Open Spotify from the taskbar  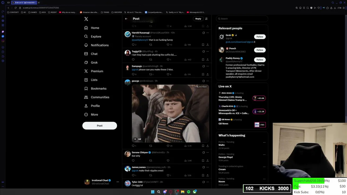tap(189, 192)
